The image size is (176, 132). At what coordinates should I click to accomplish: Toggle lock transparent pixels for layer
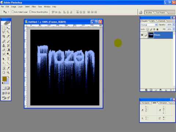147,29
